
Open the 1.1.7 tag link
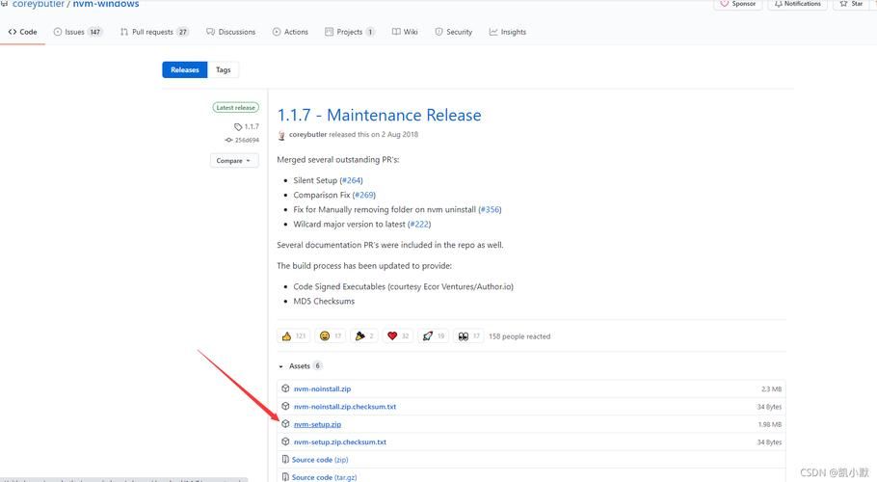click(x=247, y=126)
